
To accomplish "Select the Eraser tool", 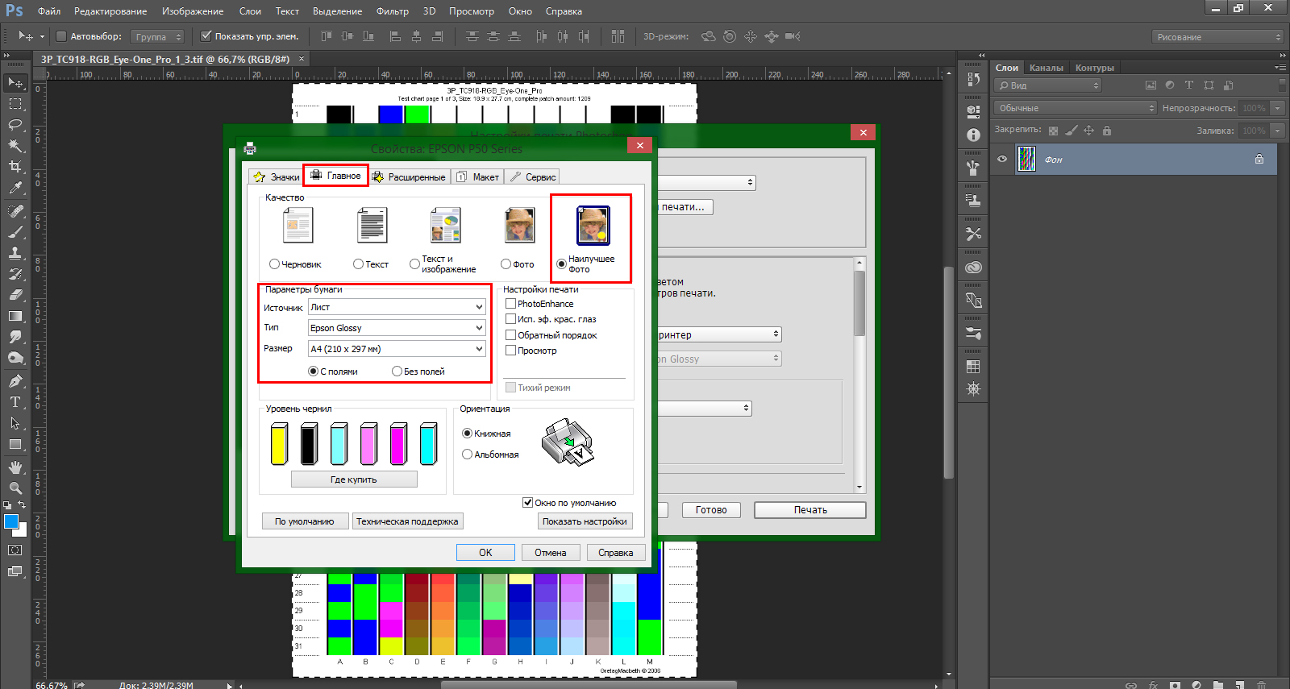I will click(x=15, y=295).
